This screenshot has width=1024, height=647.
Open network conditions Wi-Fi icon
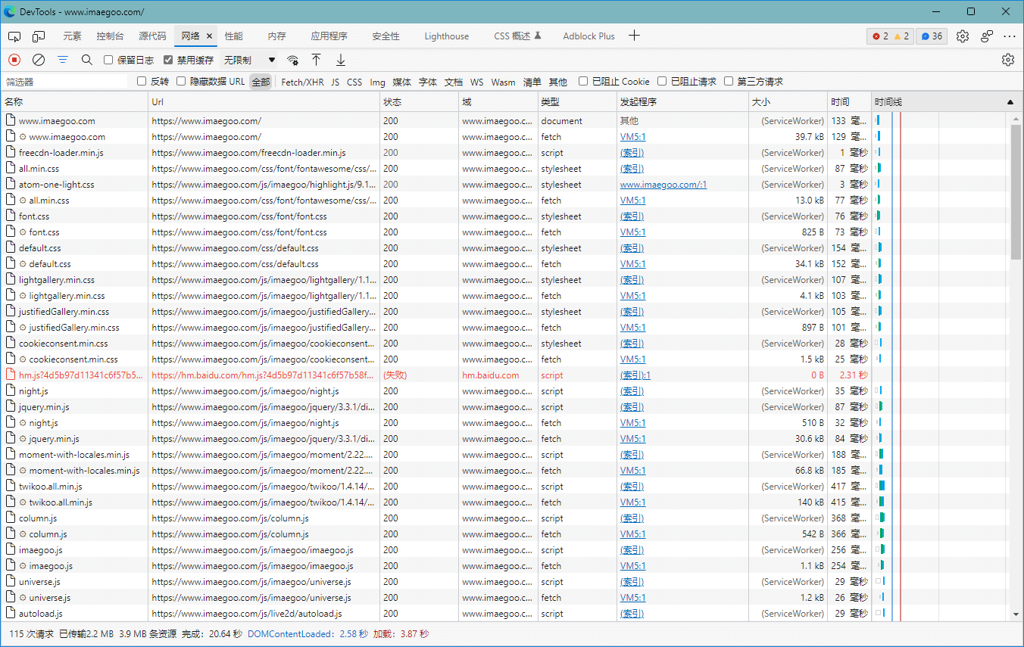click(x=292, y=60)
